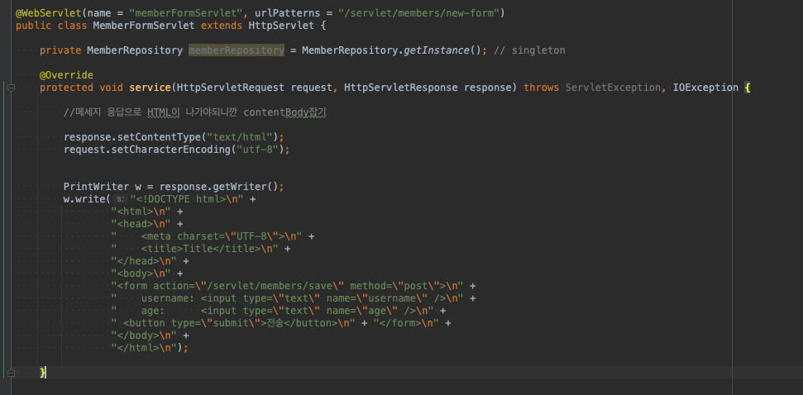Click the service method name
Screen dimensions: 803x395
click(150, 88)
